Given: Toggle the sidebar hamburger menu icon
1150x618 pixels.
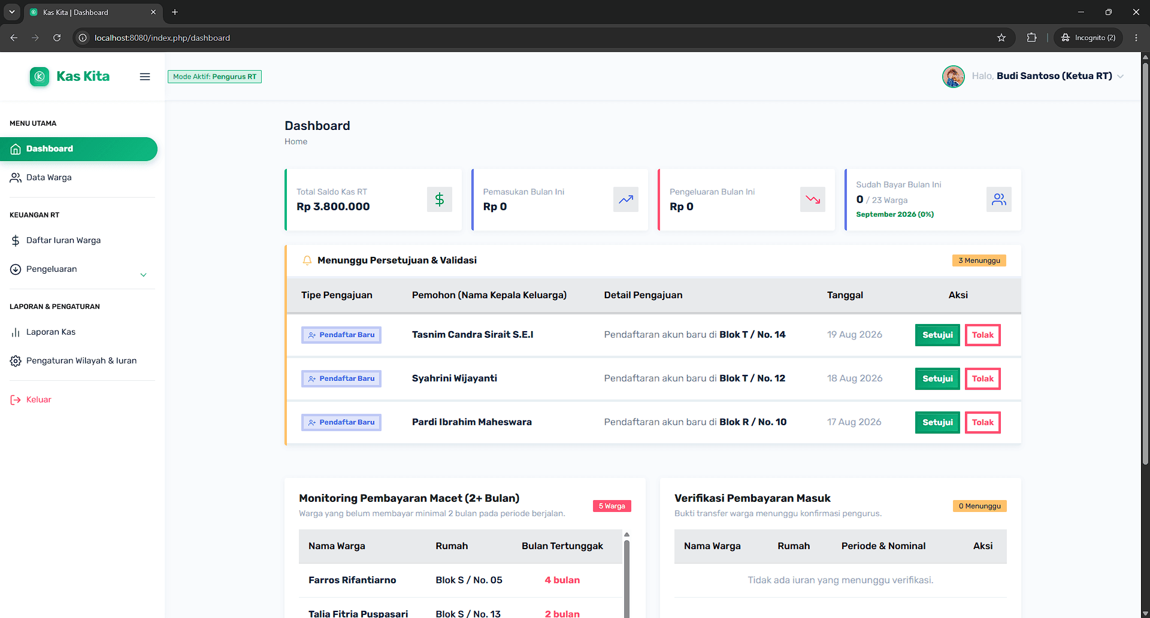Looking at the screenshot, I should coord(144,77).
